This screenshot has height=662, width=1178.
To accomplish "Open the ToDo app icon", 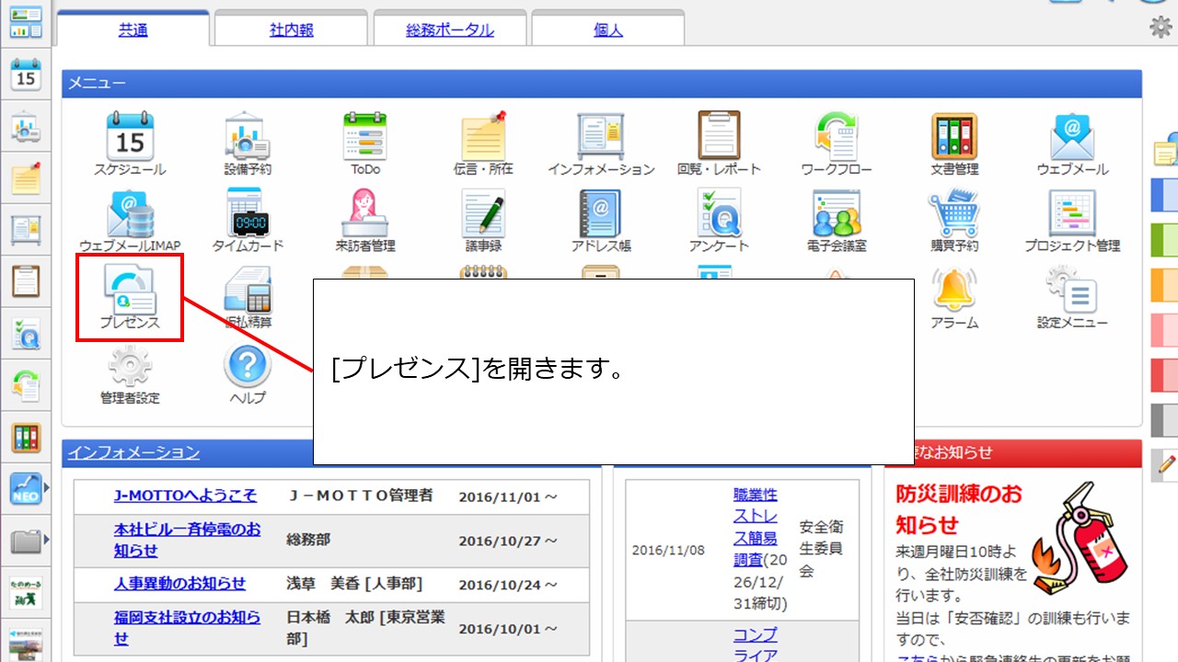I will pos(364,138).
